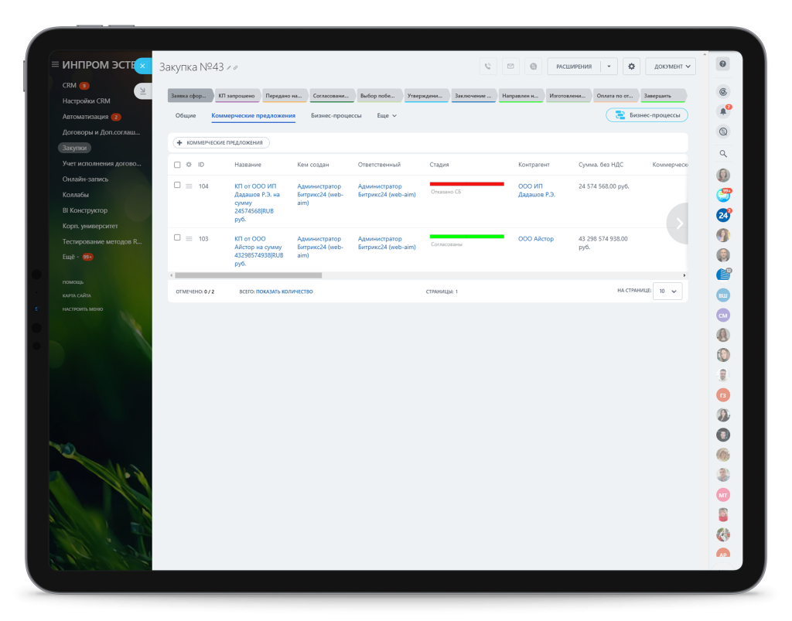Open notifications bell in right sidebar
The image size is (792, 621).
(x=723, y=111)
